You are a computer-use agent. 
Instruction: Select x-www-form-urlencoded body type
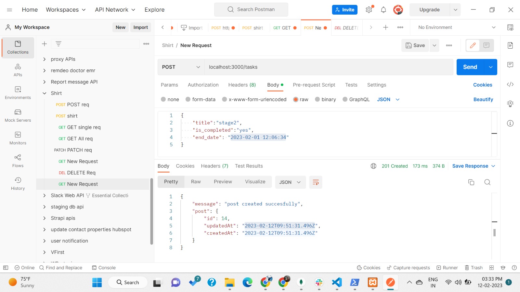tap(254, 99)
